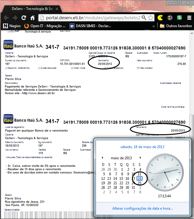This screenshot has height=219, width=194.
Task: Select the DeServ - Tecnologia & Ser tab
Action: point(32,9)
